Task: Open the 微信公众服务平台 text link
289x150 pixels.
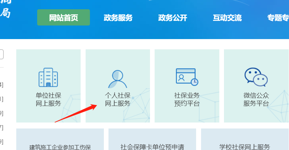Action: pos(256,99)
